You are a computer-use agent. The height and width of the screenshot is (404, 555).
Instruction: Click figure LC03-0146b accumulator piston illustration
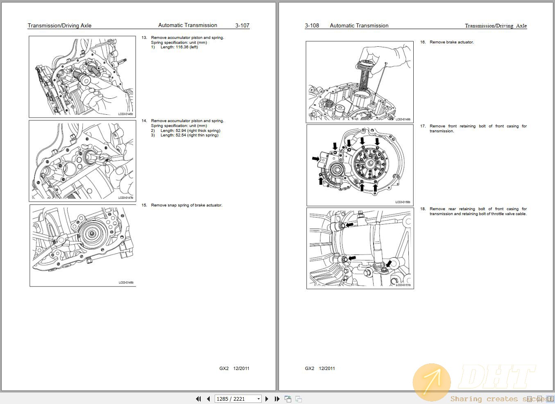pyautogui.click(x=82, y=77)
